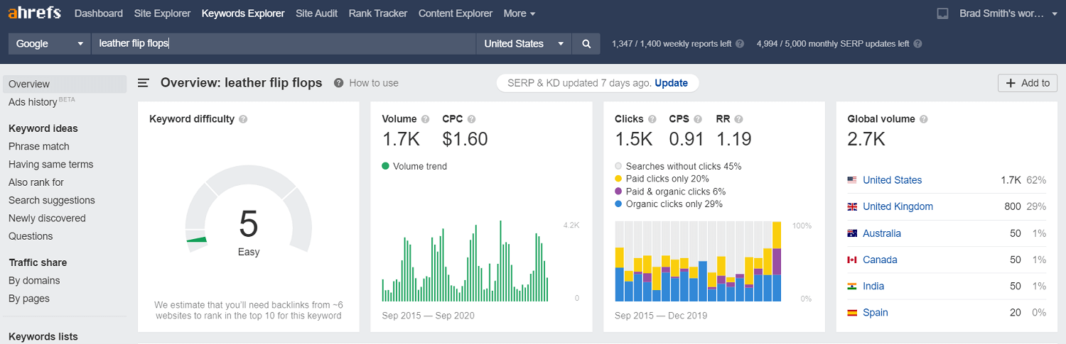Click the CPC info icon
The width and height of the screenshot is (1066, 344).
tap(472, 119)
